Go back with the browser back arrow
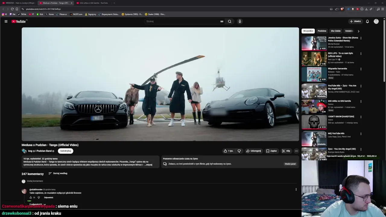The image size is (386, 217). tap(3, 9)
